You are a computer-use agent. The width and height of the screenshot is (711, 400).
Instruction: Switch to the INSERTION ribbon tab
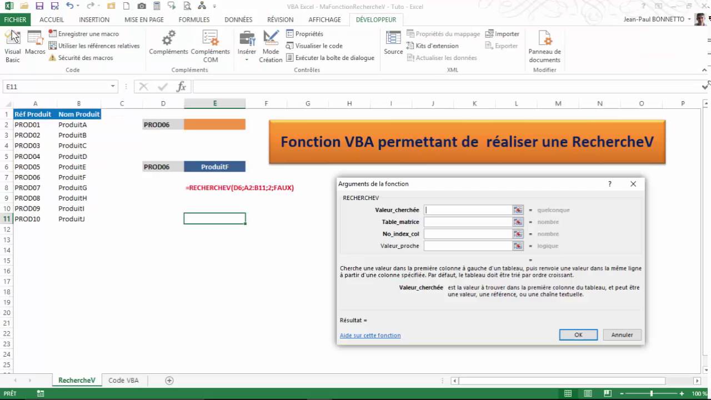(94, 19)
